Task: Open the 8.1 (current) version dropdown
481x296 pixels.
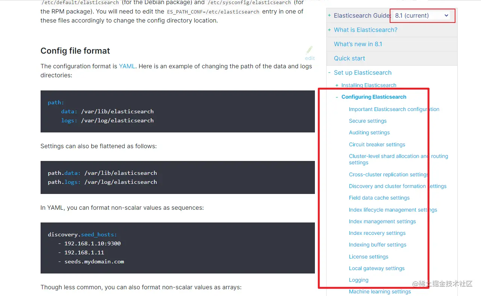Action: coord(422,15)
